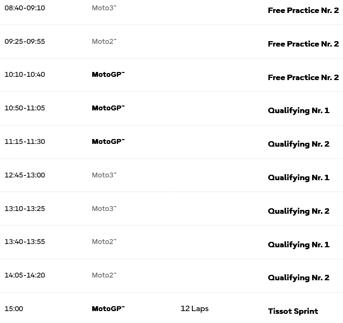Click the 13:10-13:25 time slot
This screenshot has height=323, width=343.
(25, 208)
